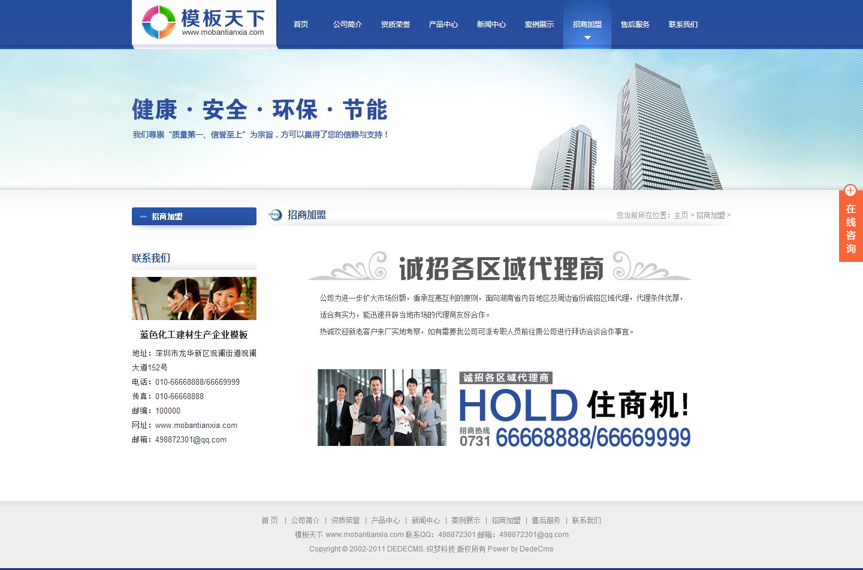Open the 首页 navigation menu item
Screen dimensions: 863x570
pyautogui.click(x=301, y=25)
